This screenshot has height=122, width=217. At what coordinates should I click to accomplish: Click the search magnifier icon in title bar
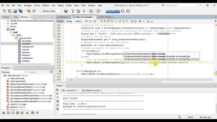coord(163,5)
